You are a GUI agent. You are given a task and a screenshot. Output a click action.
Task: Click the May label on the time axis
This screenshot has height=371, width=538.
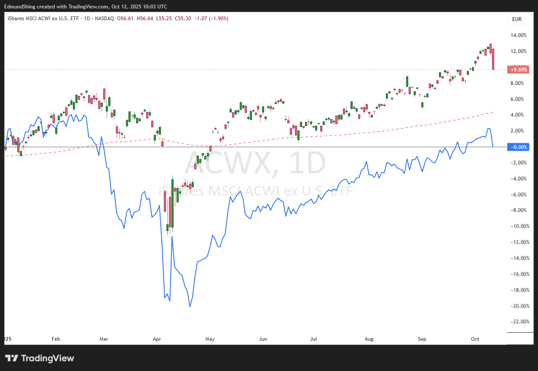pyautogui.click(x=210, y=339)
